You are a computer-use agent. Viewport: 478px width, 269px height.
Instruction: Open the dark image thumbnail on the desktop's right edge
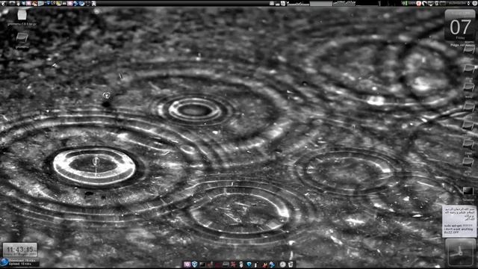coord(468,191)
